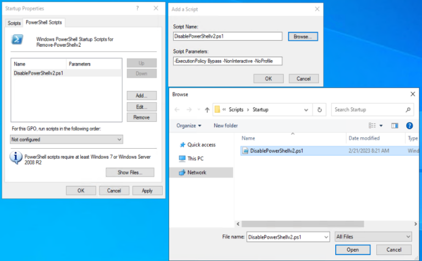
Task: Click the file list scroll right arrow
Action: pyautogui.click(x=415, y=224)
